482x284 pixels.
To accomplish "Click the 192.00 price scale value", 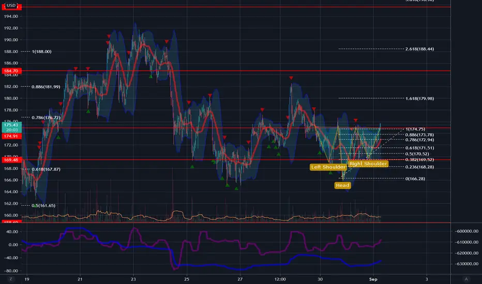I will (x=11, y=28).
